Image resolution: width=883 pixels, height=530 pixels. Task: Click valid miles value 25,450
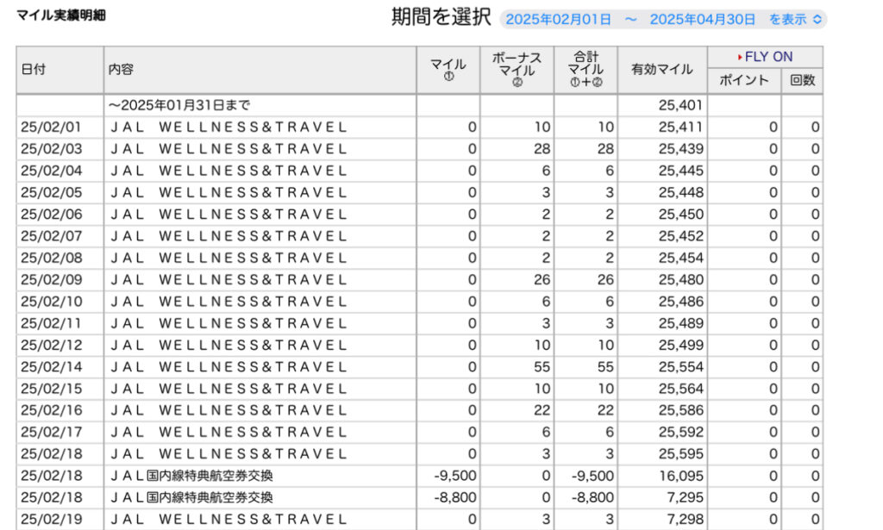coord(681,215)
